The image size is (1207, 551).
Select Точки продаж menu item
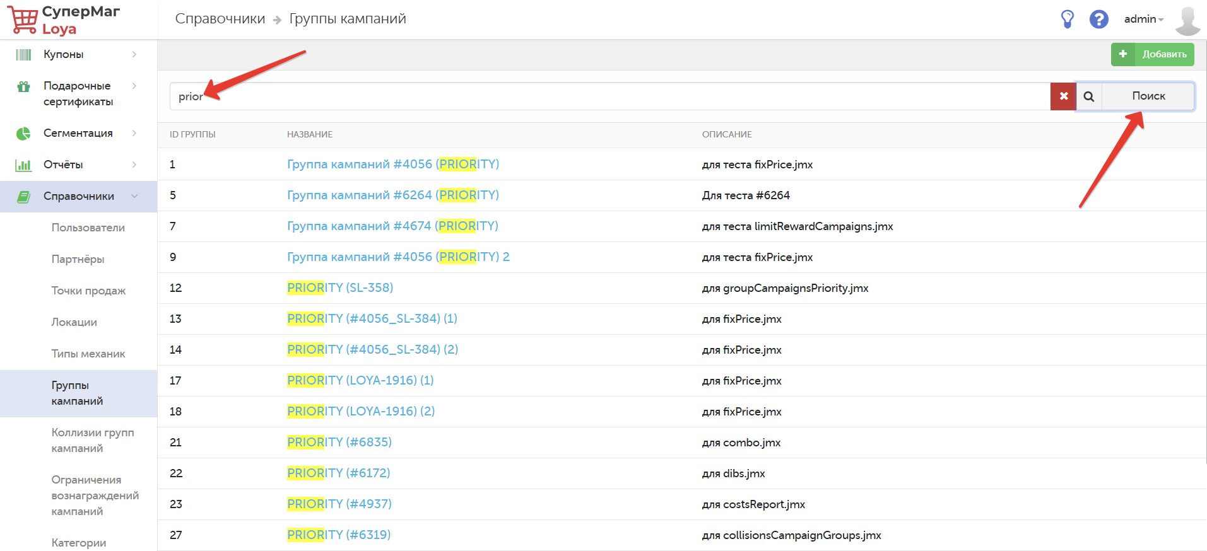(x=88, y=291)
